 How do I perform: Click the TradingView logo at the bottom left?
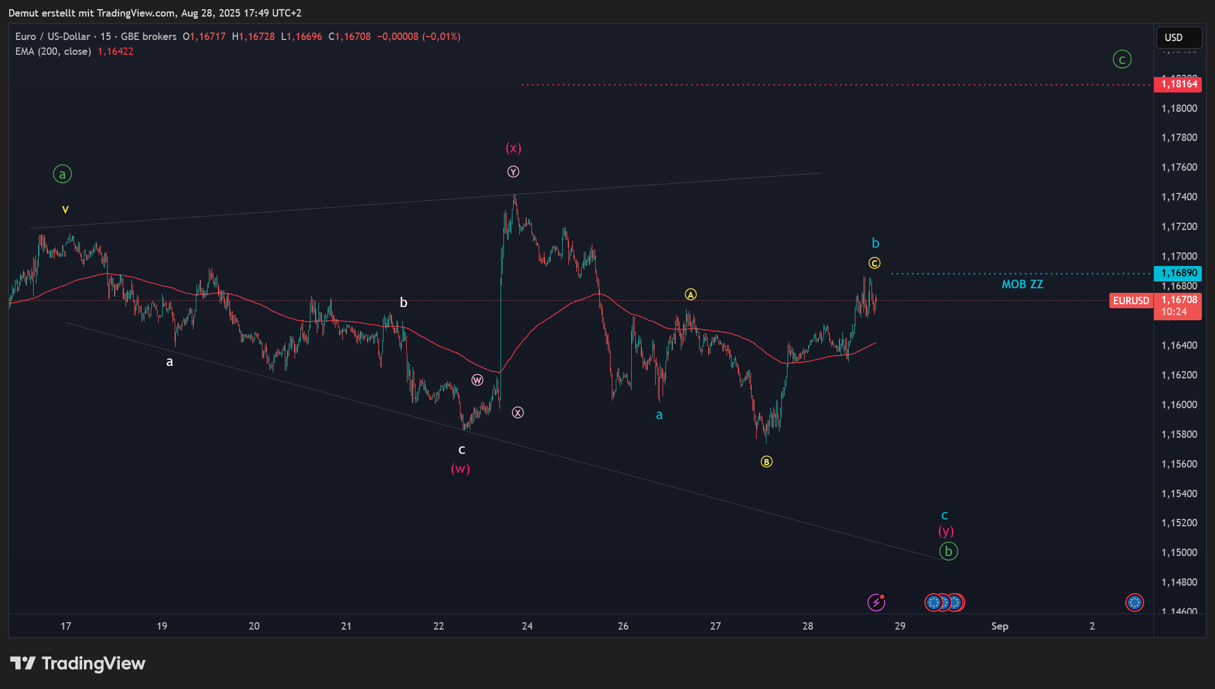78,663
